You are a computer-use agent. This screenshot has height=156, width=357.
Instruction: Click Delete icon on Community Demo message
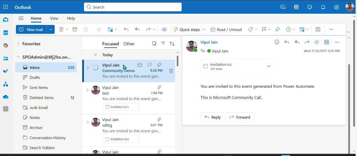coord(171,71)
